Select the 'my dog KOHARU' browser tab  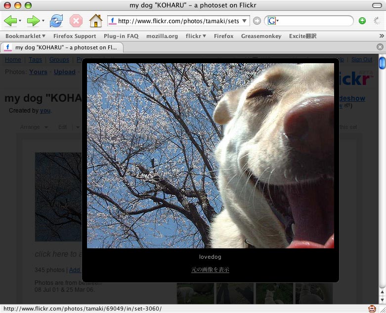62,47
